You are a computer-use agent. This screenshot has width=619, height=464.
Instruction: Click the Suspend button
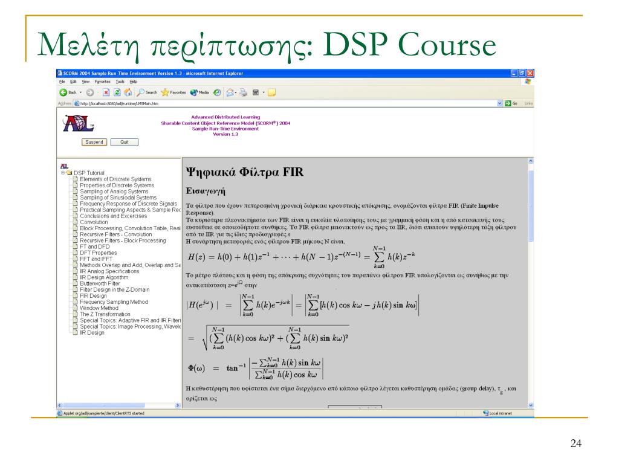pos(94,142)
